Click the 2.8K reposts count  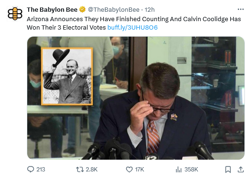pos(92,170)
